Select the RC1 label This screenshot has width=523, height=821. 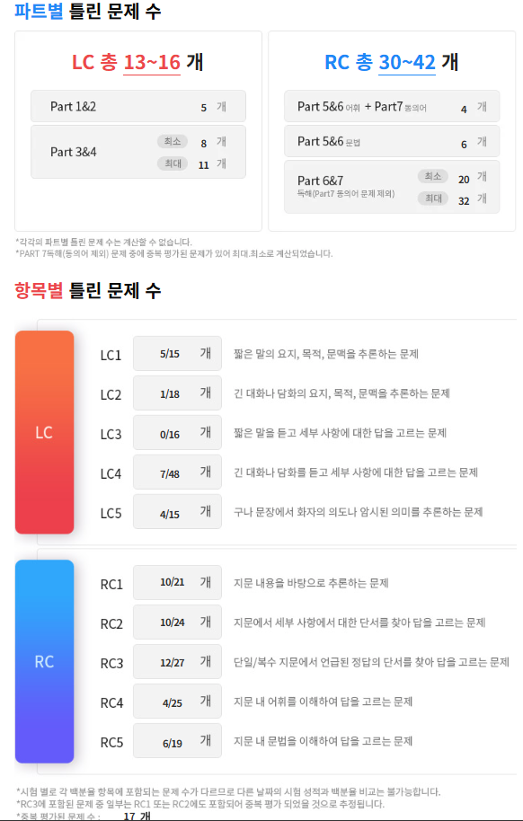pyautogui.click(x=111, y=585)
